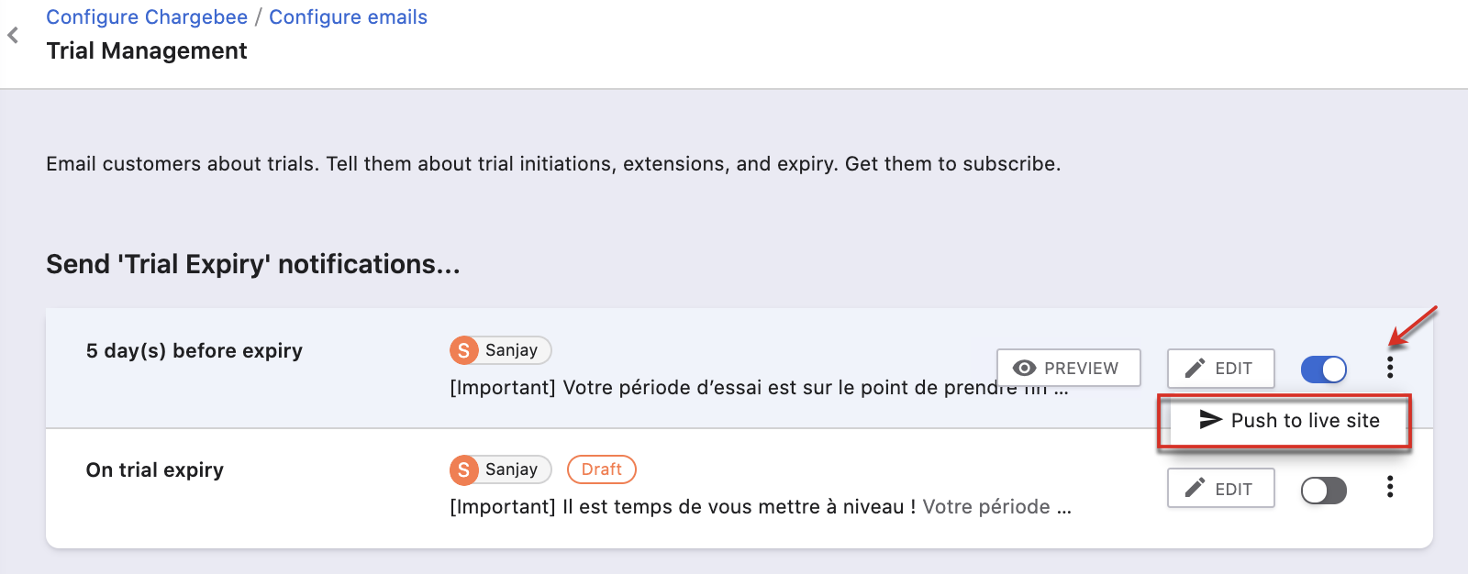1468x574 pixels.
Task: Enable the On trial expiry notification toggle
Action: tap(1323, 489)
